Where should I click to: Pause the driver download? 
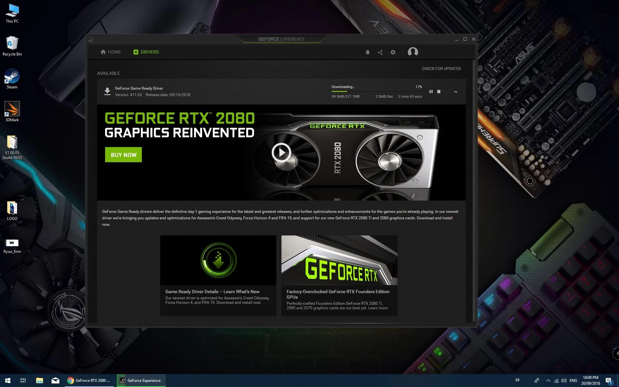point(430,92)
